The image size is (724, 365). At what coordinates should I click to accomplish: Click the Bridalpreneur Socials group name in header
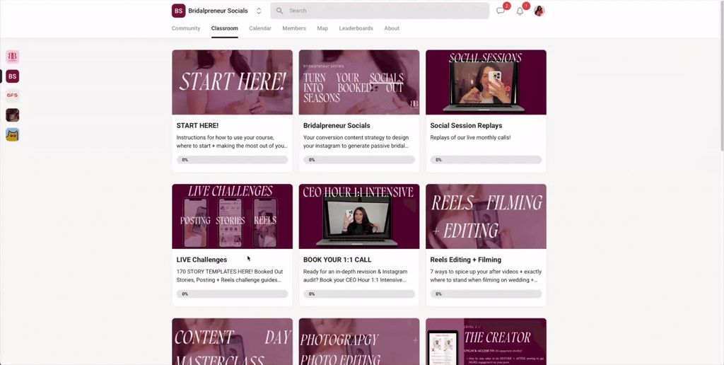pyautogui.click(x=218, y=11)
